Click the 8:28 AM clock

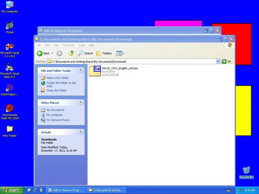250,190
